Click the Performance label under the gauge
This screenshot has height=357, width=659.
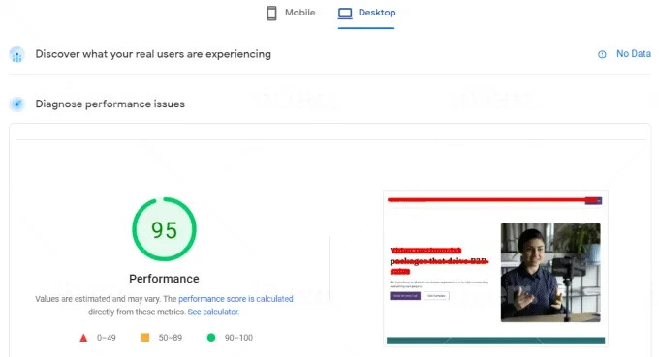click(x=164, y=279)
